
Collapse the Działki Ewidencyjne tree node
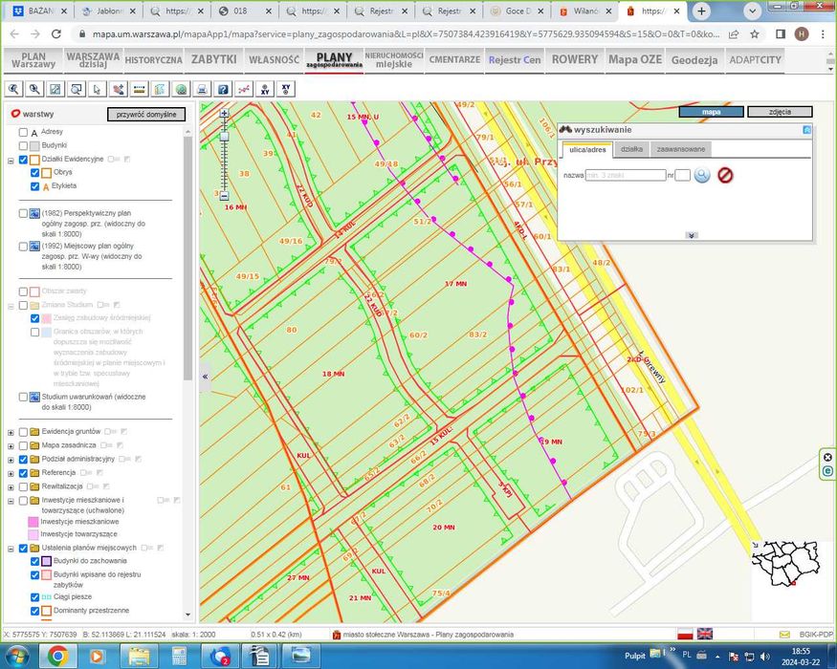point(11,160)
